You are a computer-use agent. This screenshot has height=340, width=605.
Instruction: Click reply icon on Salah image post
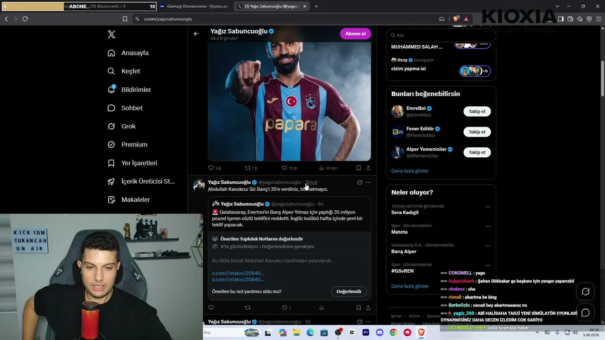pos(211,168)
